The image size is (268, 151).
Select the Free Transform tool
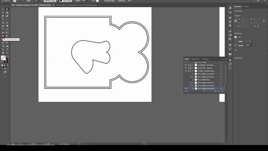tap(7, 33)
